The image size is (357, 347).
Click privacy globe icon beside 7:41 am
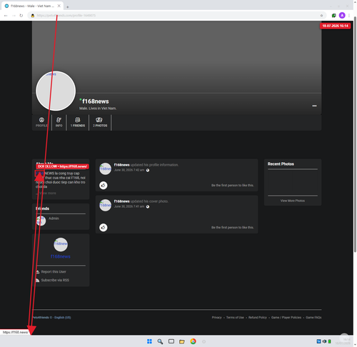pyautogui.click(x=148, y=206)
